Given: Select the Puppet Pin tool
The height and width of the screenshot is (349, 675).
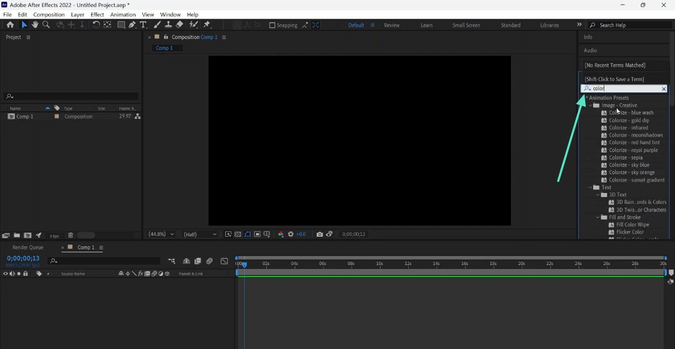Looking at the screenshot, I should click(x=207, y=25).
